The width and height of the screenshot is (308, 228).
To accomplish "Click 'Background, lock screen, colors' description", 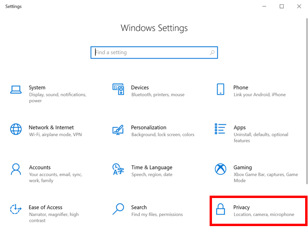I will [163, 135].
